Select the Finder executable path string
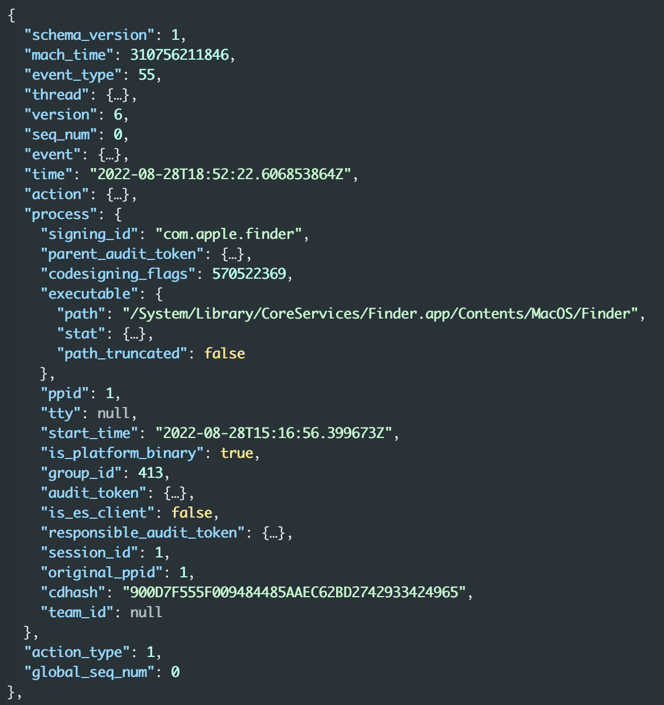This screenshot has width=664, height=705. click(x=379, y=314)
